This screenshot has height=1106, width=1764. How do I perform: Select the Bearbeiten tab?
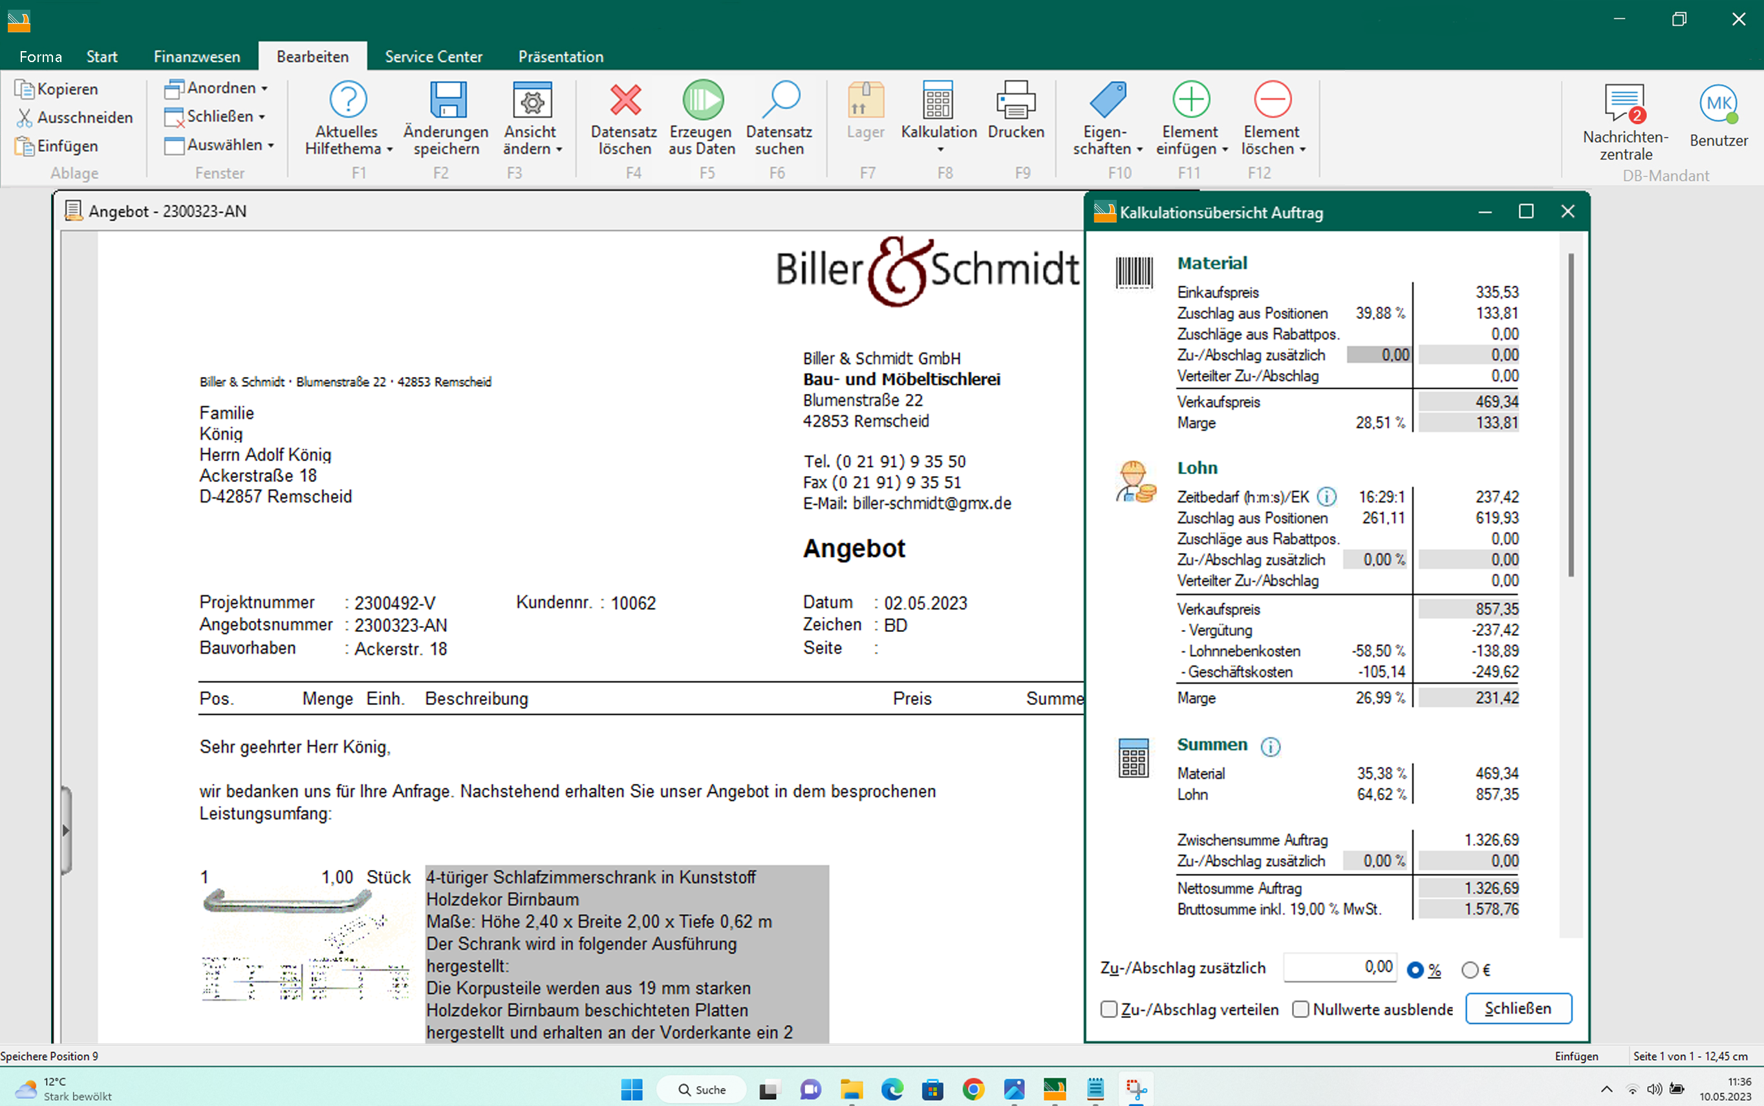point(313,56)
